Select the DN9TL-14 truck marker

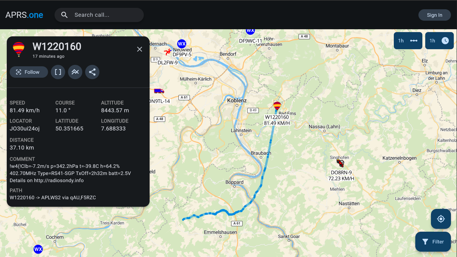[159, 91]
